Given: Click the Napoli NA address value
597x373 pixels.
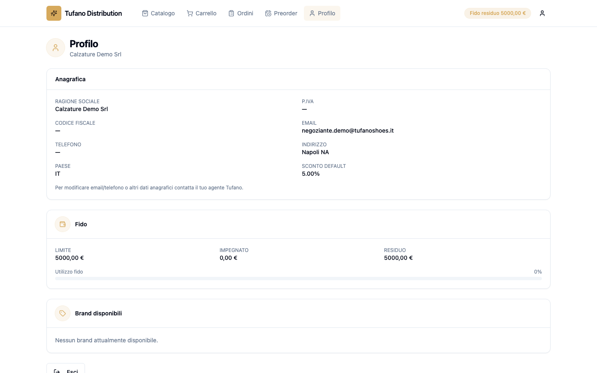Looking at the screenshot, I should (x=315, y=152).
